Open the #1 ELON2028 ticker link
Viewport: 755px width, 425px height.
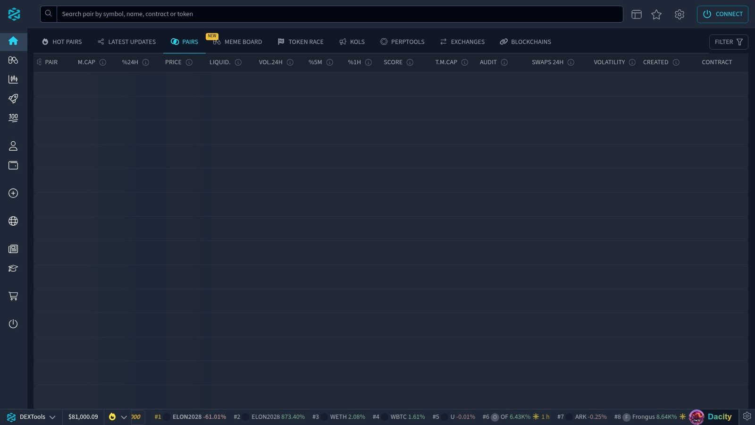[190, 417]
